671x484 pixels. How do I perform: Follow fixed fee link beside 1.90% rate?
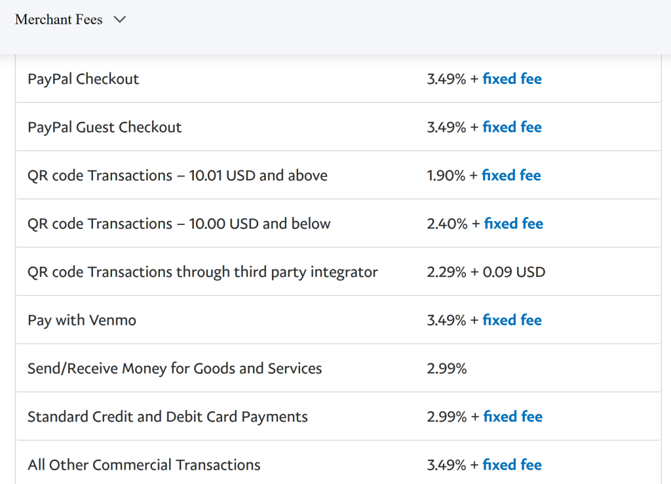click(511, 175)
